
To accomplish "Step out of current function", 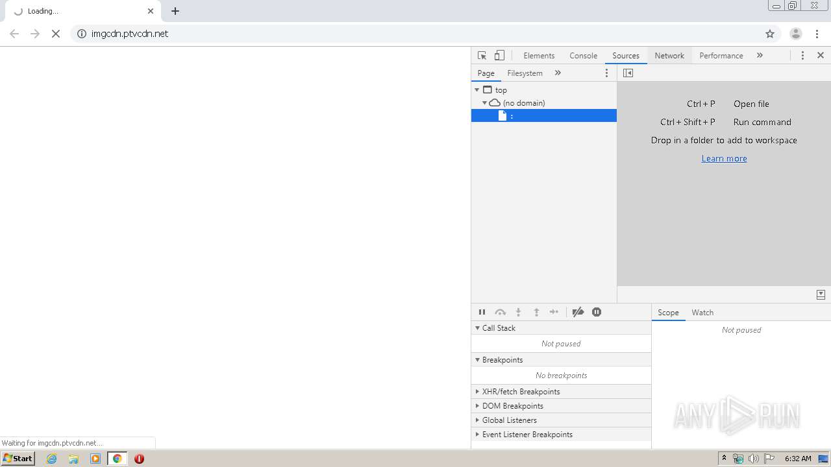I will [x=536, y=312].
